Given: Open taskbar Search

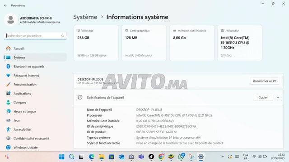Looking at the screenshot, I should [71, 157].
